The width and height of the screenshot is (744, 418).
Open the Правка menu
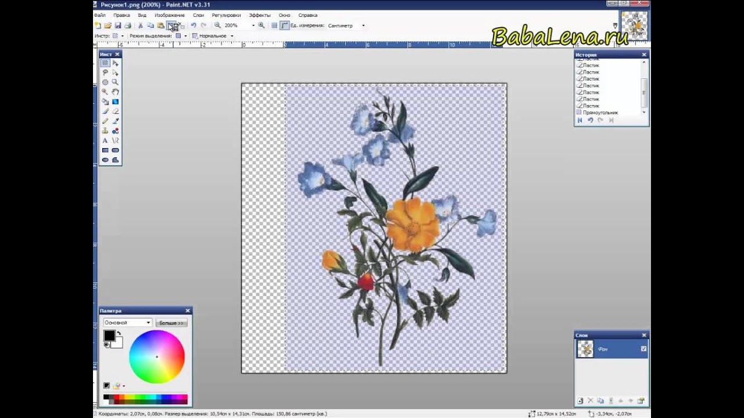121,15
